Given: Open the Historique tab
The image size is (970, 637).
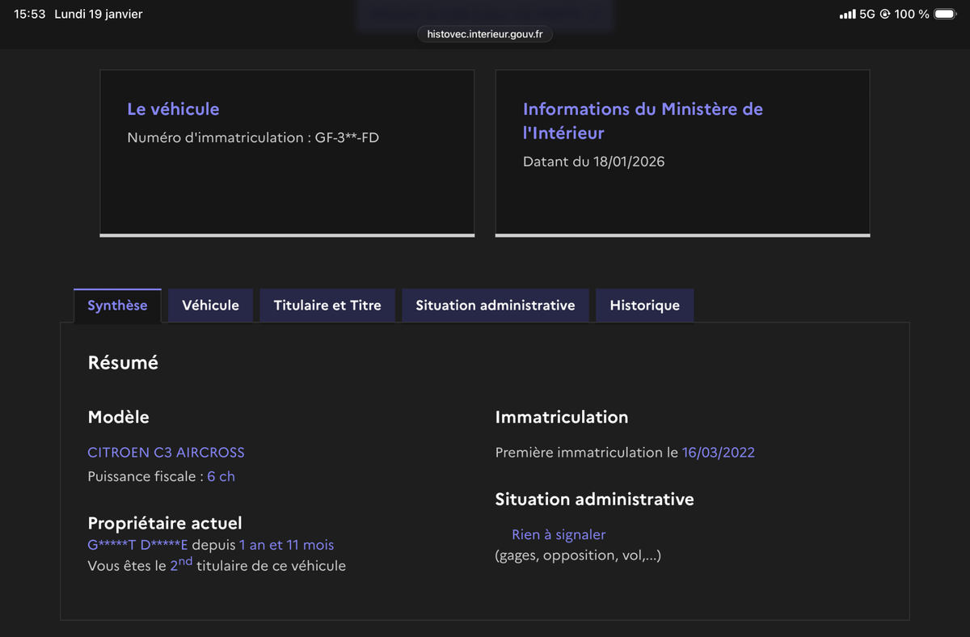Looking at the screenshot, I should pos(644,305).
